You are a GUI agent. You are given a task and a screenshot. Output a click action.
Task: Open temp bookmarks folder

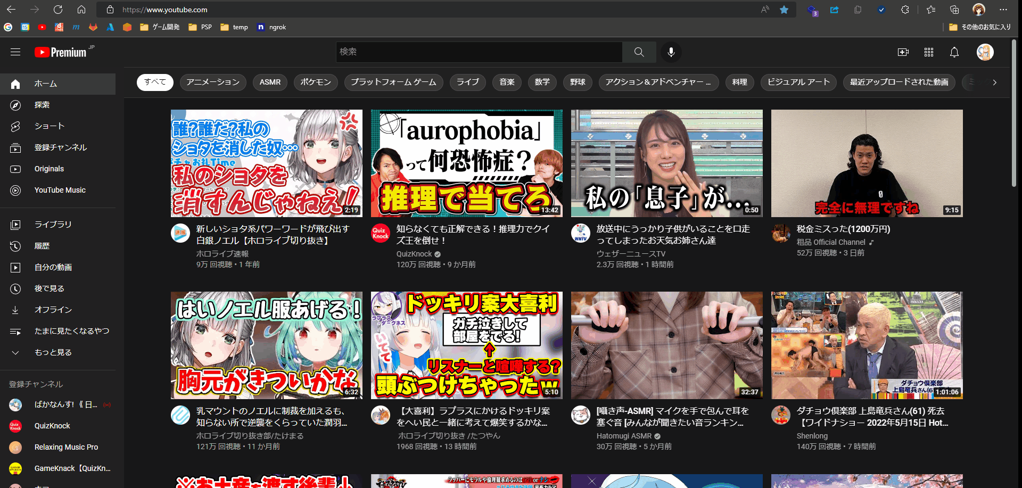[x=234, y=27]
